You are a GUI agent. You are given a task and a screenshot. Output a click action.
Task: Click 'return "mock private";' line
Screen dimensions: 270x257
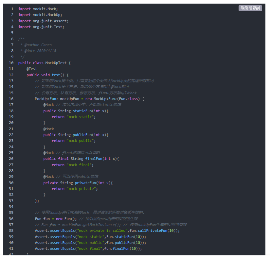tap(75, 189)
